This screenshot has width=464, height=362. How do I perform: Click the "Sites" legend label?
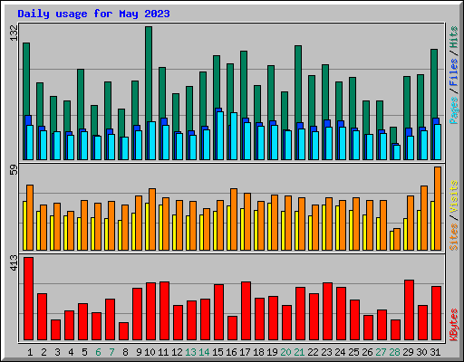(x=453, y=237)
